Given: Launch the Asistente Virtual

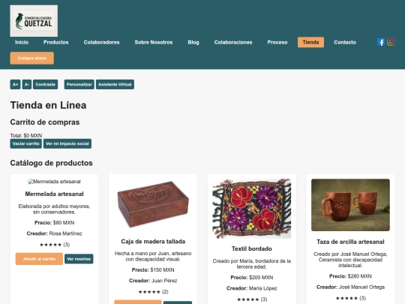Looking at the screenshot, I should click(x=115, y=85).
